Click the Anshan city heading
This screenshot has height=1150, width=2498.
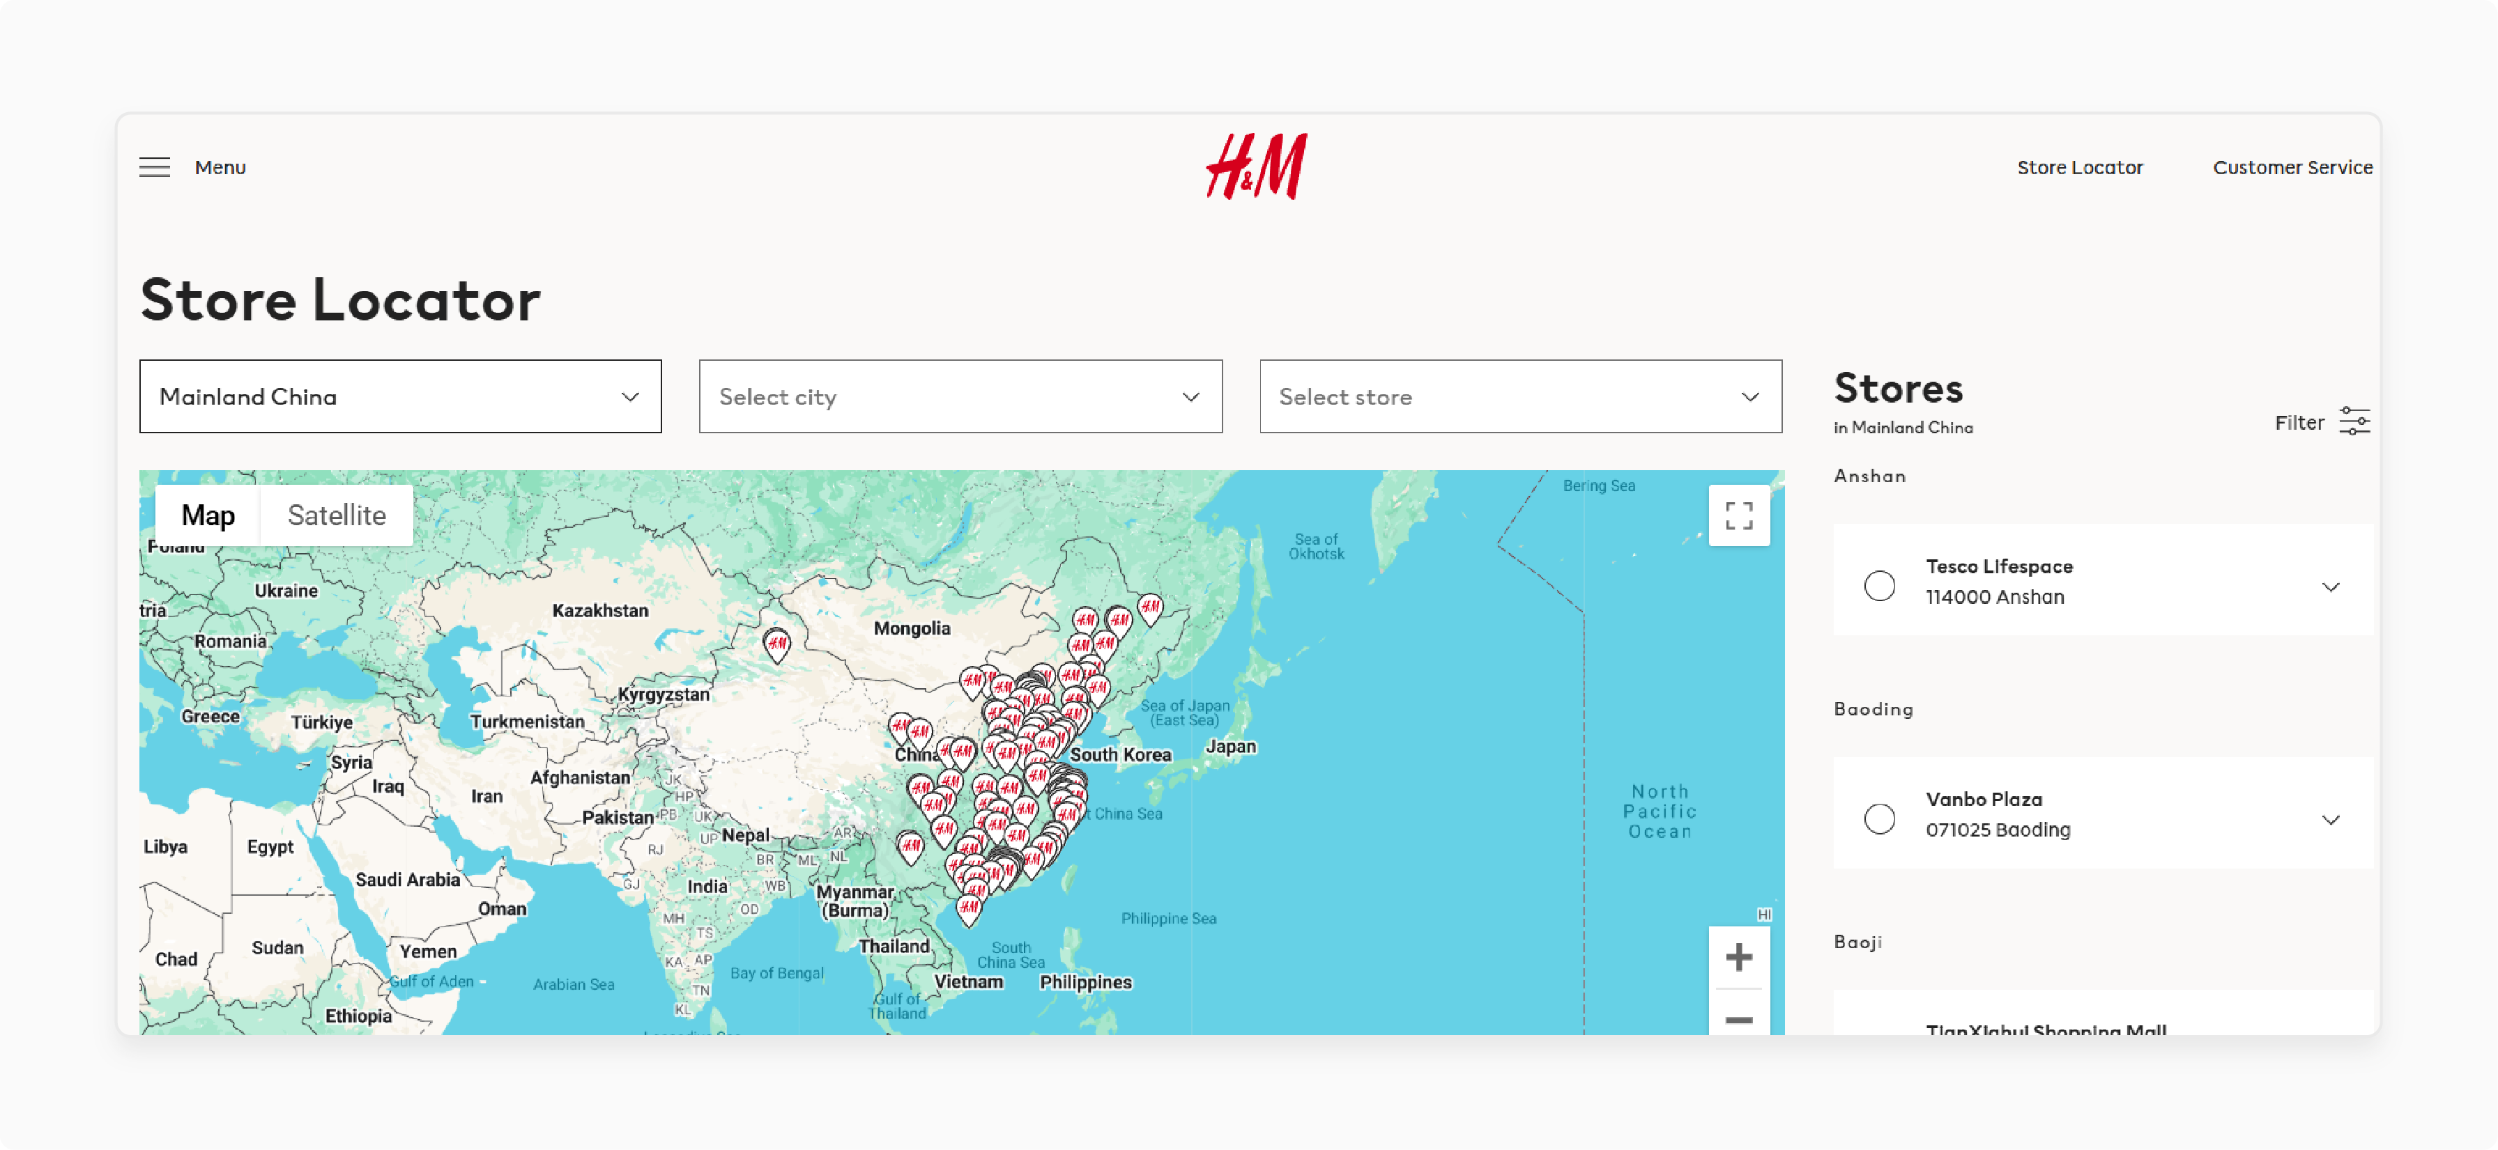(x=1869, y=476)
